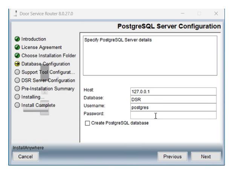Select the Pre-Installation Summary step label
The image size is (232, 175).
click(48, 89)
